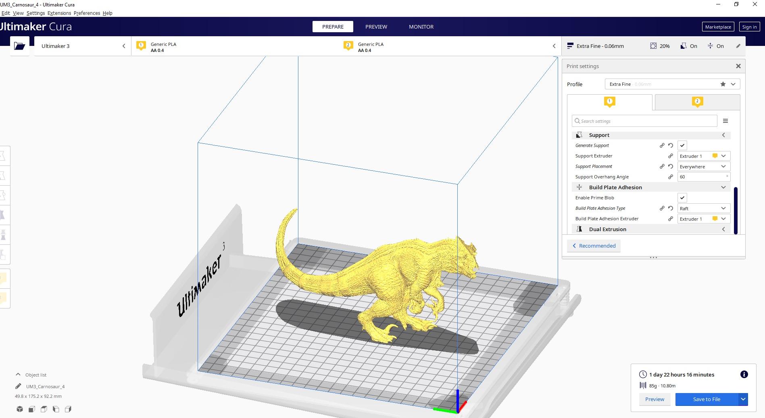Click the Search settings field

click(x=644, y=121)
